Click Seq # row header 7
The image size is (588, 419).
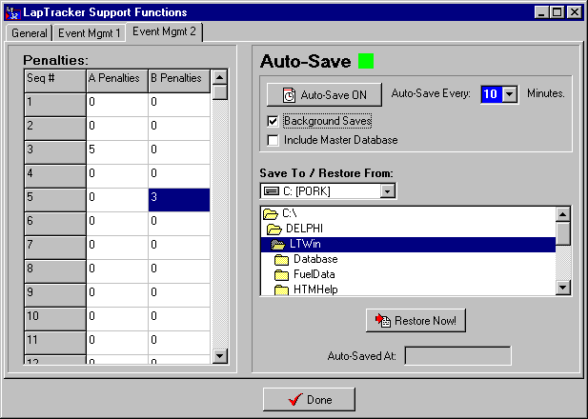pyautogui.click(x=55, y=248)
